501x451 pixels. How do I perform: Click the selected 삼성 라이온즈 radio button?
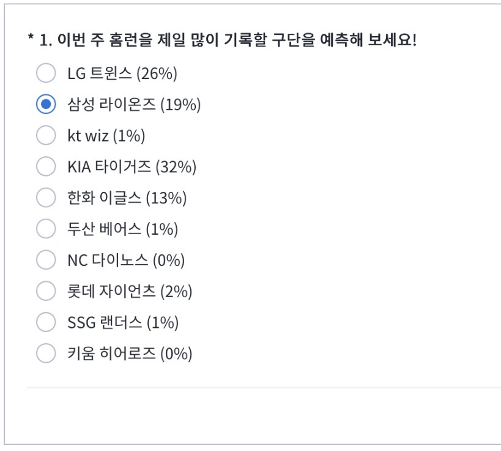point(46,104)
